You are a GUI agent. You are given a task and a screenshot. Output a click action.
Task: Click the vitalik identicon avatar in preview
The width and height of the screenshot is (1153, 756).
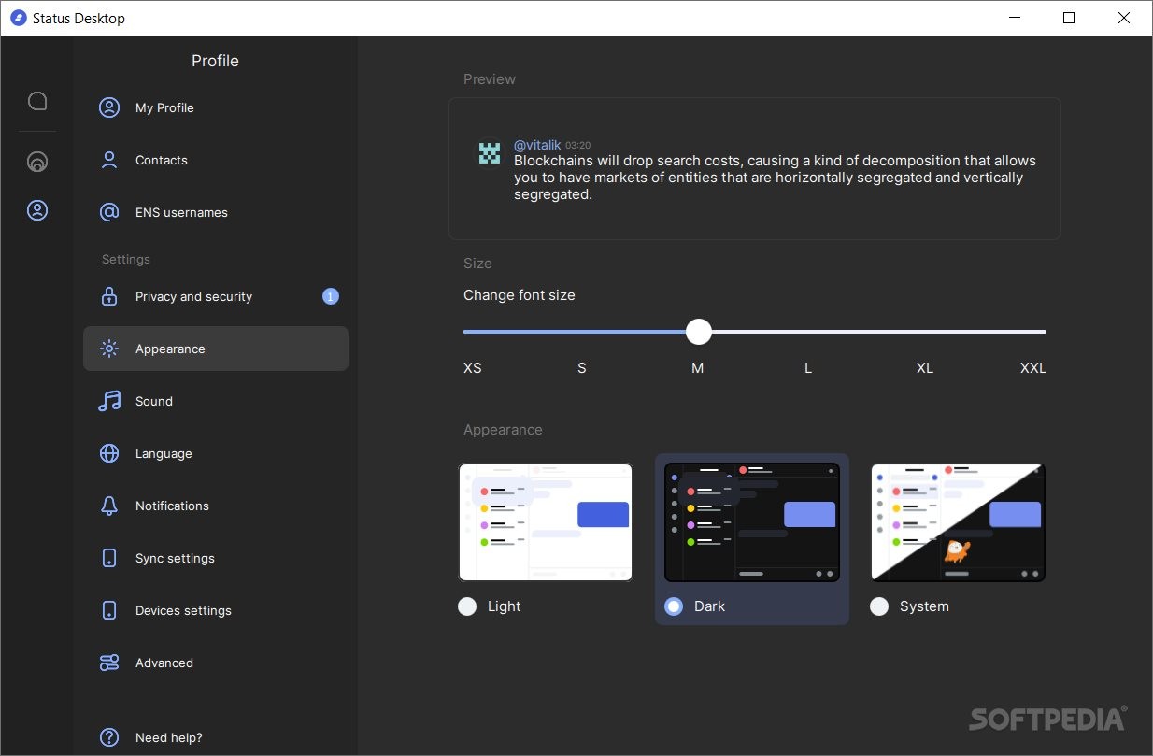[490, 153]
